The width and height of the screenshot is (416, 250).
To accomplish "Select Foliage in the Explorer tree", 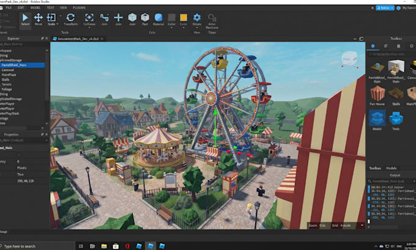I will click(7, 89).
